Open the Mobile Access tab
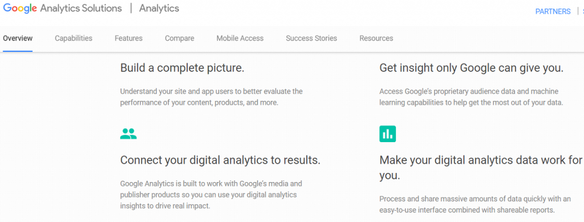Screen dimensions: 584x222 240,38
